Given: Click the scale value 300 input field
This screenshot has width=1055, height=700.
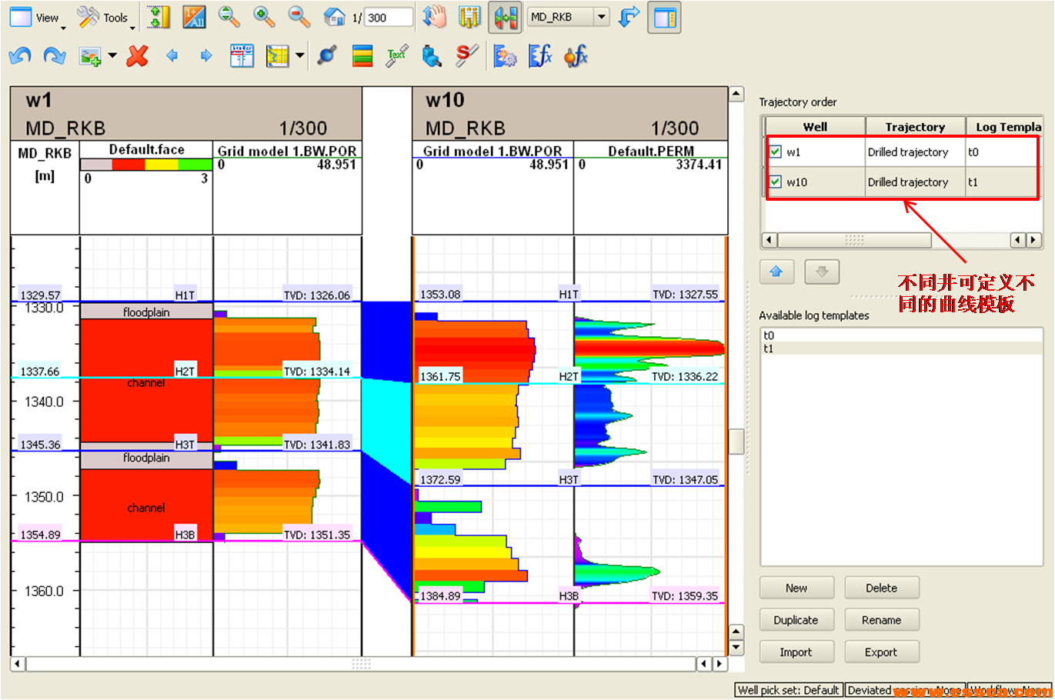Looking at the screenshot, I should pyautogui.click(x=388, y=18).
